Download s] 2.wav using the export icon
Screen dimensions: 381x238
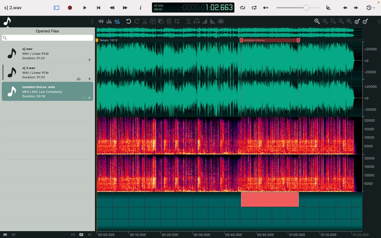point(78,79)
